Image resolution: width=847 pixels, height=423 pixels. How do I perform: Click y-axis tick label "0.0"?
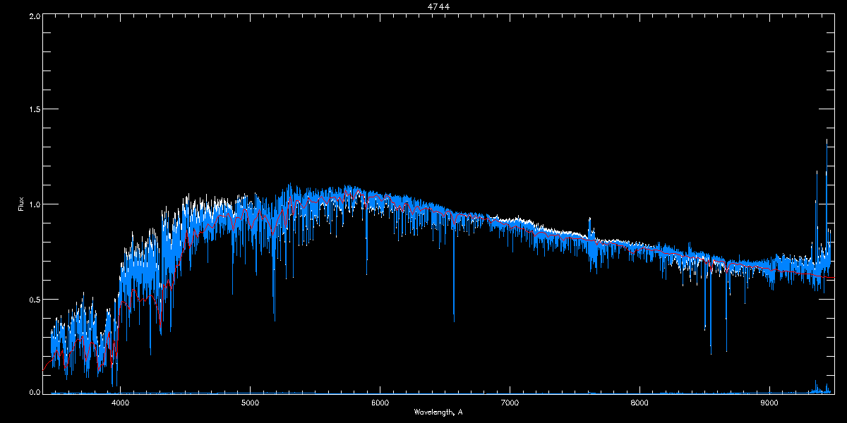[34, 391]
